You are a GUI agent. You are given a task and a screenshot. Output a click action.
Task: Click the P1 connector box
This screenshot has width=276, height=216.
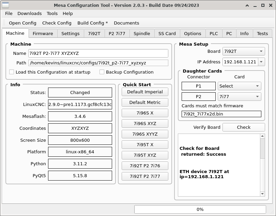tap(199, 86)
